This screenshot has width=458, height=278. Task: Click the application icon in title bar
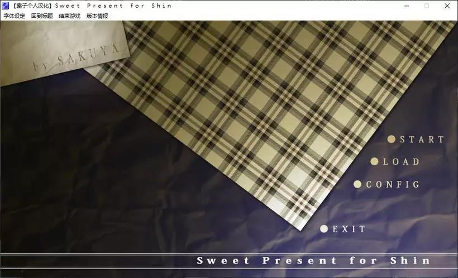coord(5,6)
